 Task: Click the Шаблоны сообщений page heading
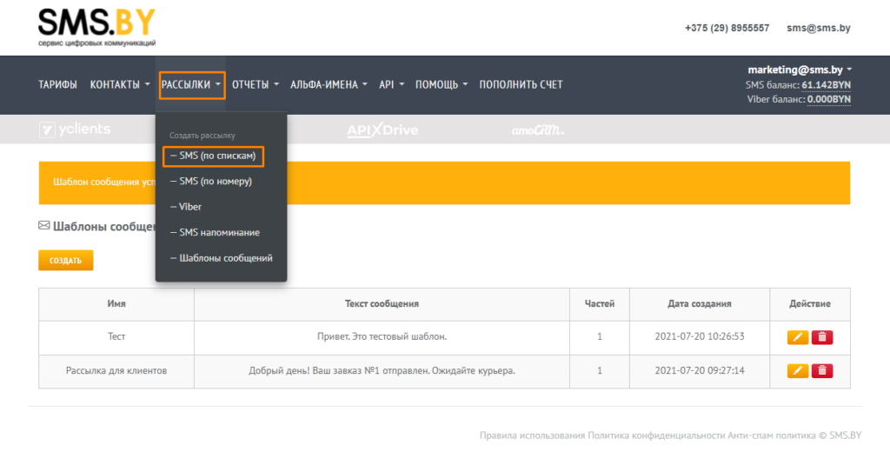pyautogui.click(x=104, y=227)
